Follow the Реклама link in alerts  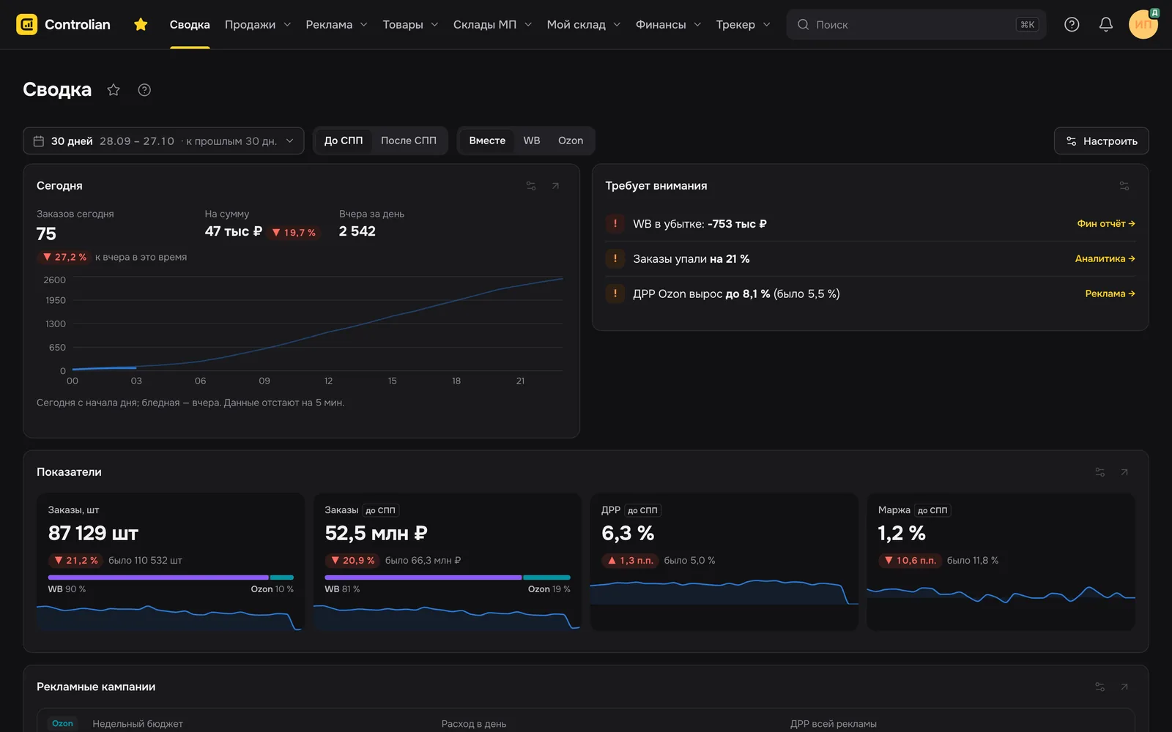point(1110,294)
